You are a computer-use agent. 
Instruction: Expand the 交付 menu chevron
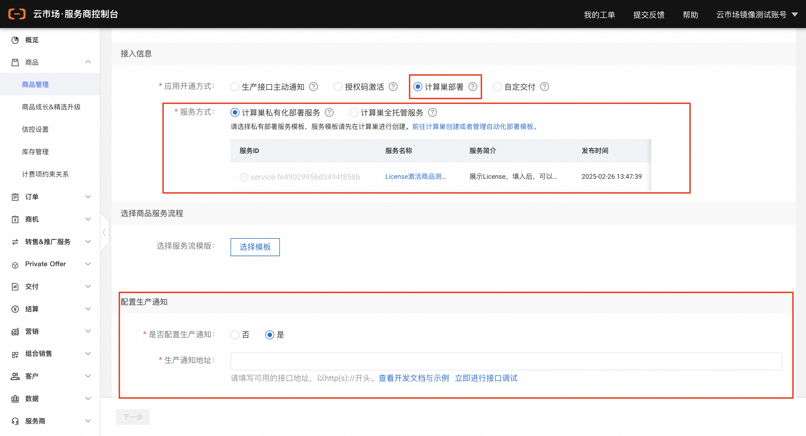[x=88, y=286]
